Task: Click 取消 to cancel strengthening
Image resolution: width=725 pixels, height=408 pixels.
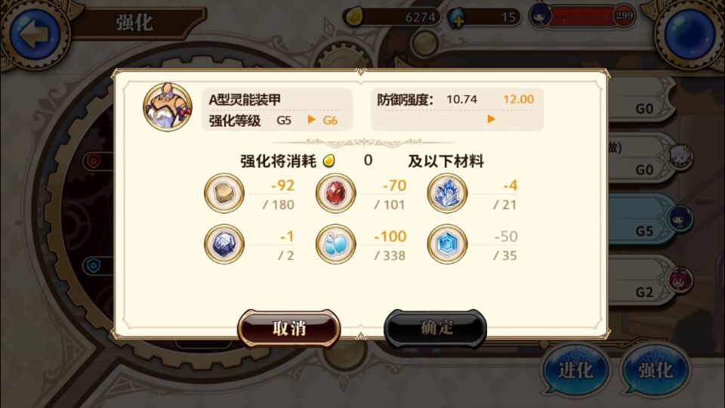Action: click(289, 328)
